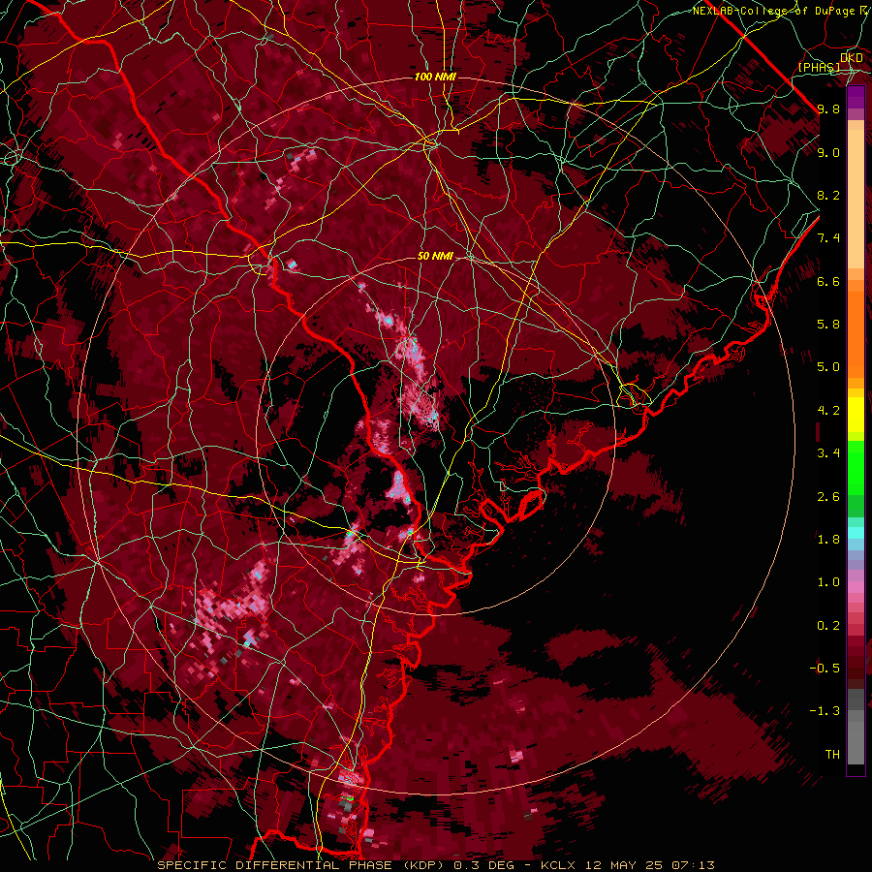This screenshot has height=872, width=872.
Task: Pick the yellow segment of the color bar
Action: (x=856, y=415)
